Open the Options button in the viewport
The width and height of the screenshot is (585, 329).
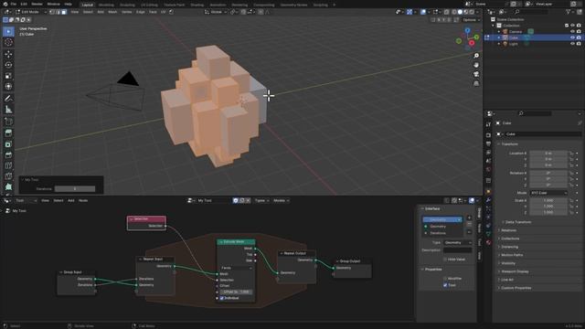click(x=471, y=20)
